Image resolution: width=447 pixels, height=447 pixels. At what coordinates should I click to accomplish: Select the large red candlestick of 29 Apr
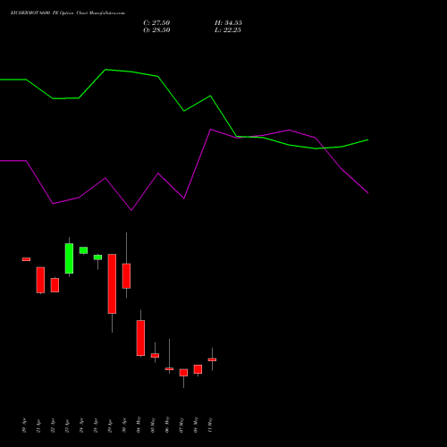point(112,283)
